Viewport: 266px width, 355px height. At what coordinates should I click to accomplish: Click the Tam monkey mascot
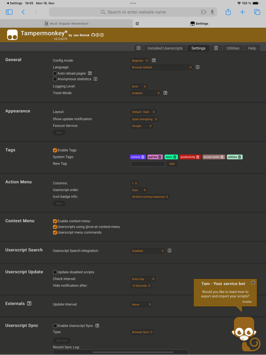[x=246, y=334]
